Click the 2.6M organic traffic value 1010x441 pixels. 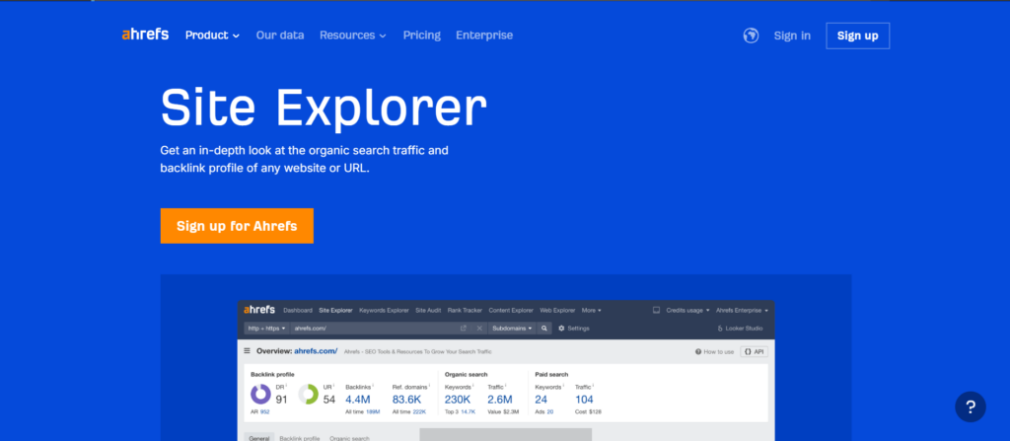click(x=500, y=400)
